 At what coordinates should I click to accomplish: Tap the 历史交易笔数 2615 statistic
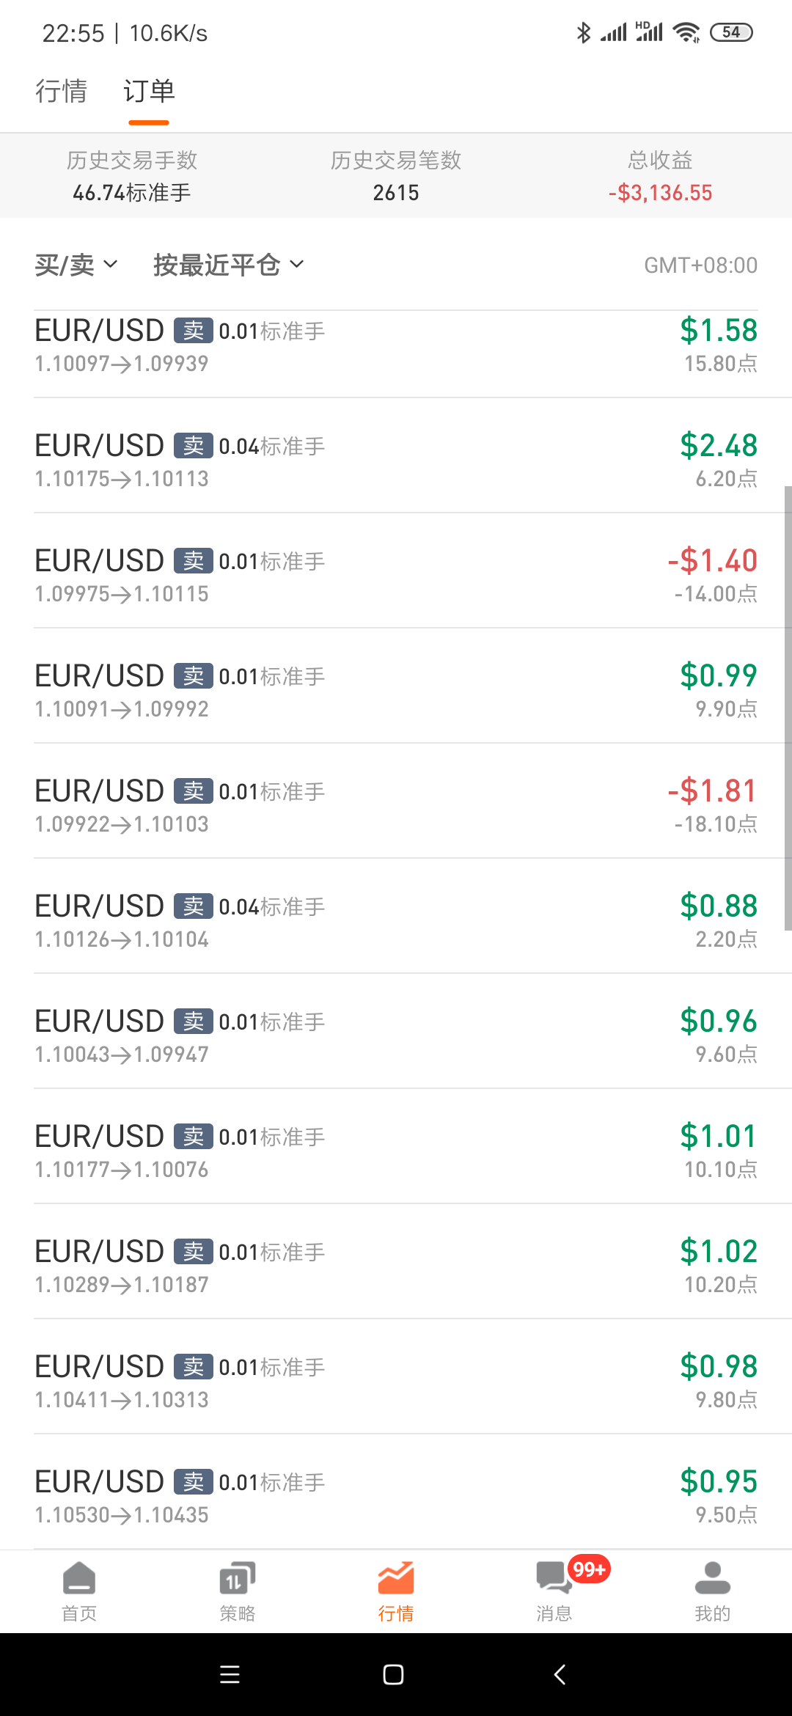click(396, 176)
